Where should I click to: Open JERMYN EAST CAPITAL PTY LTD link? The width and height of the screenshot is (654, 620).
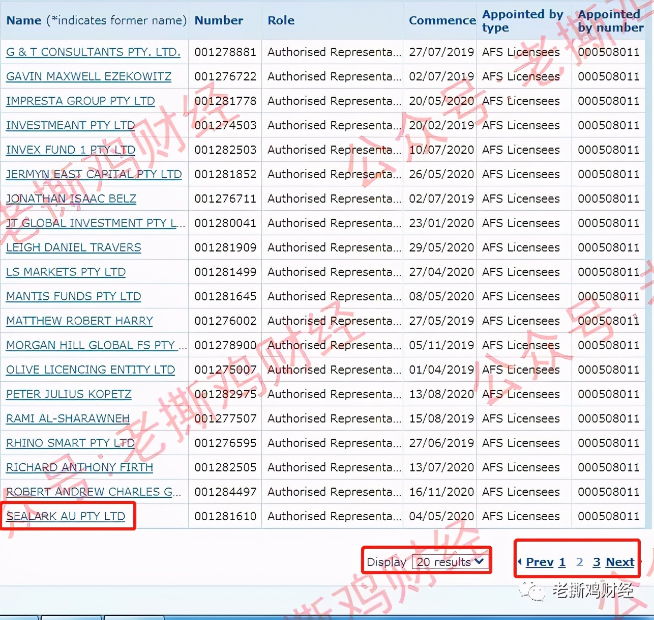[x=94, y=174]
